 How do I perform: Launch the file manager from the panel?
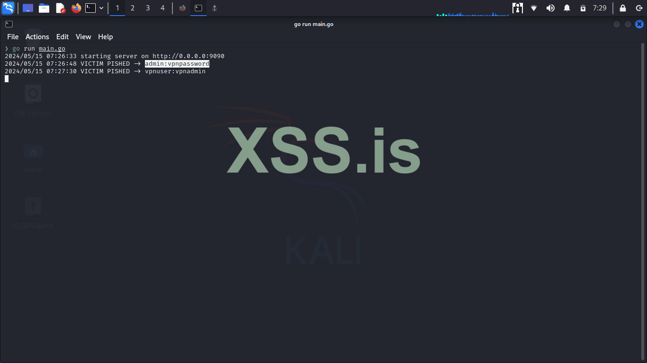pyautogui.click(x=44, y=8)
